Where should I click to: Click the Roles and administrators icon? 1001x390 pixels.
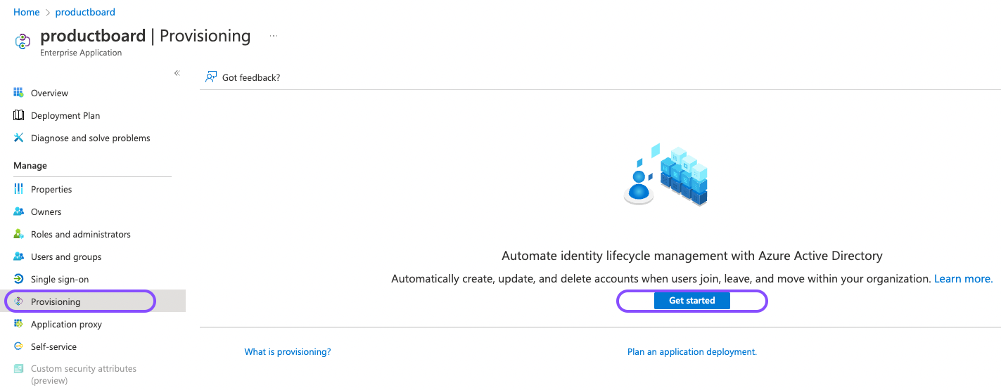[19, 234]
